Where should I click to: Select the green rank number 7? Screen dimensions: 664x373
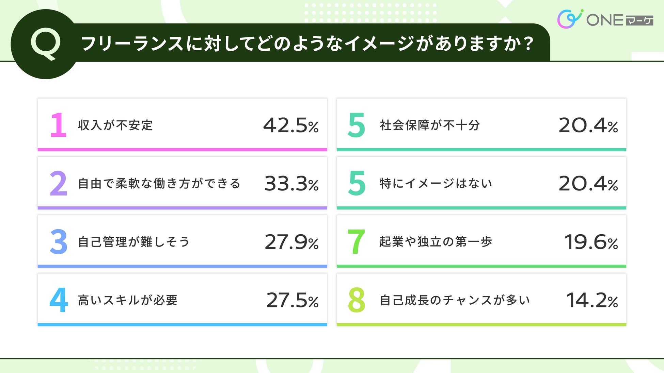(356, 242)
